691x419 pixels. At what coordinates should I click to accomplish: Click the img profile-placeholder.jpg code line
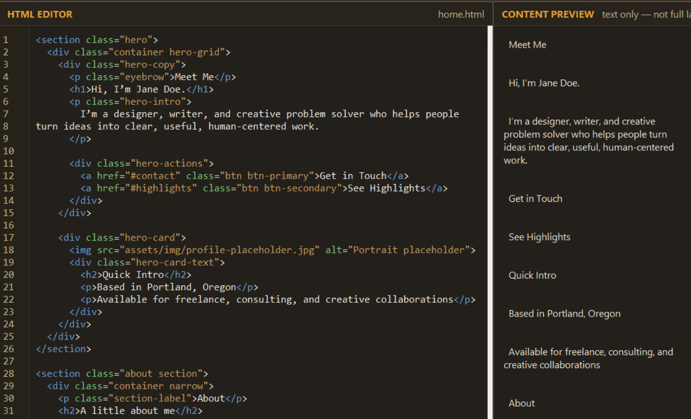272,250
